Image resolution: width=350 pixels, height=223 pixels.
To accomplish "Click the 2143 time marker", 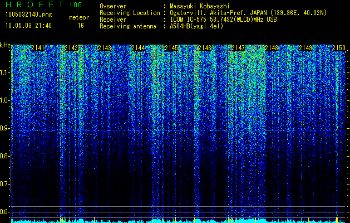I will (x=105, y=48).
